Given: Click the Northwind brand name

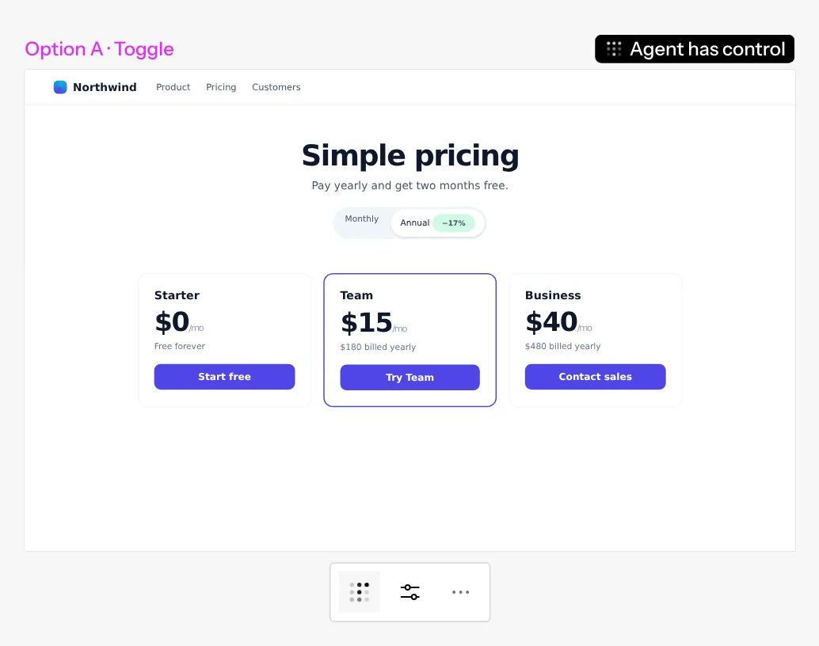Looking at the screenshot, I should pos(105,87).
